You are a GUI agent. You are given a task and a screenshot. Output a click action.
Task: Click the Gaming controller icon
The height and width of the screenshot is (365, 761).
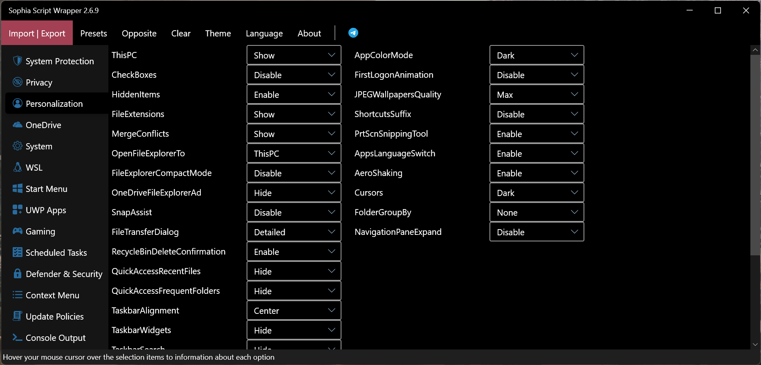click(x=17, y=231)
